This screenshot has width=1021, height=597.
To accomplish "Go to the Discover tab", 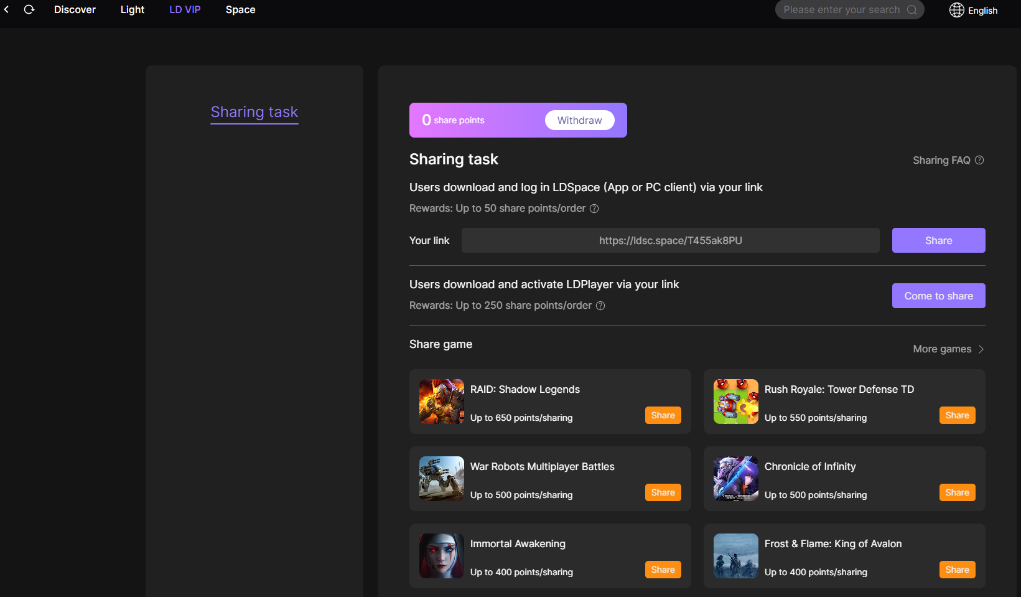I will [x=75, y=9].
